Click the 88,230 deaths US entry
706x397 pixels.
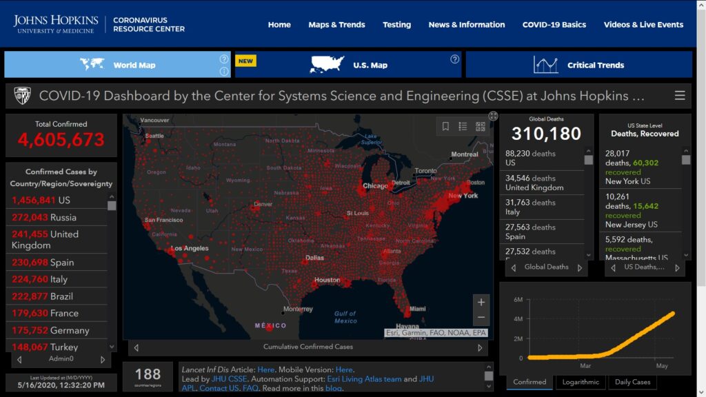point(543,158)
